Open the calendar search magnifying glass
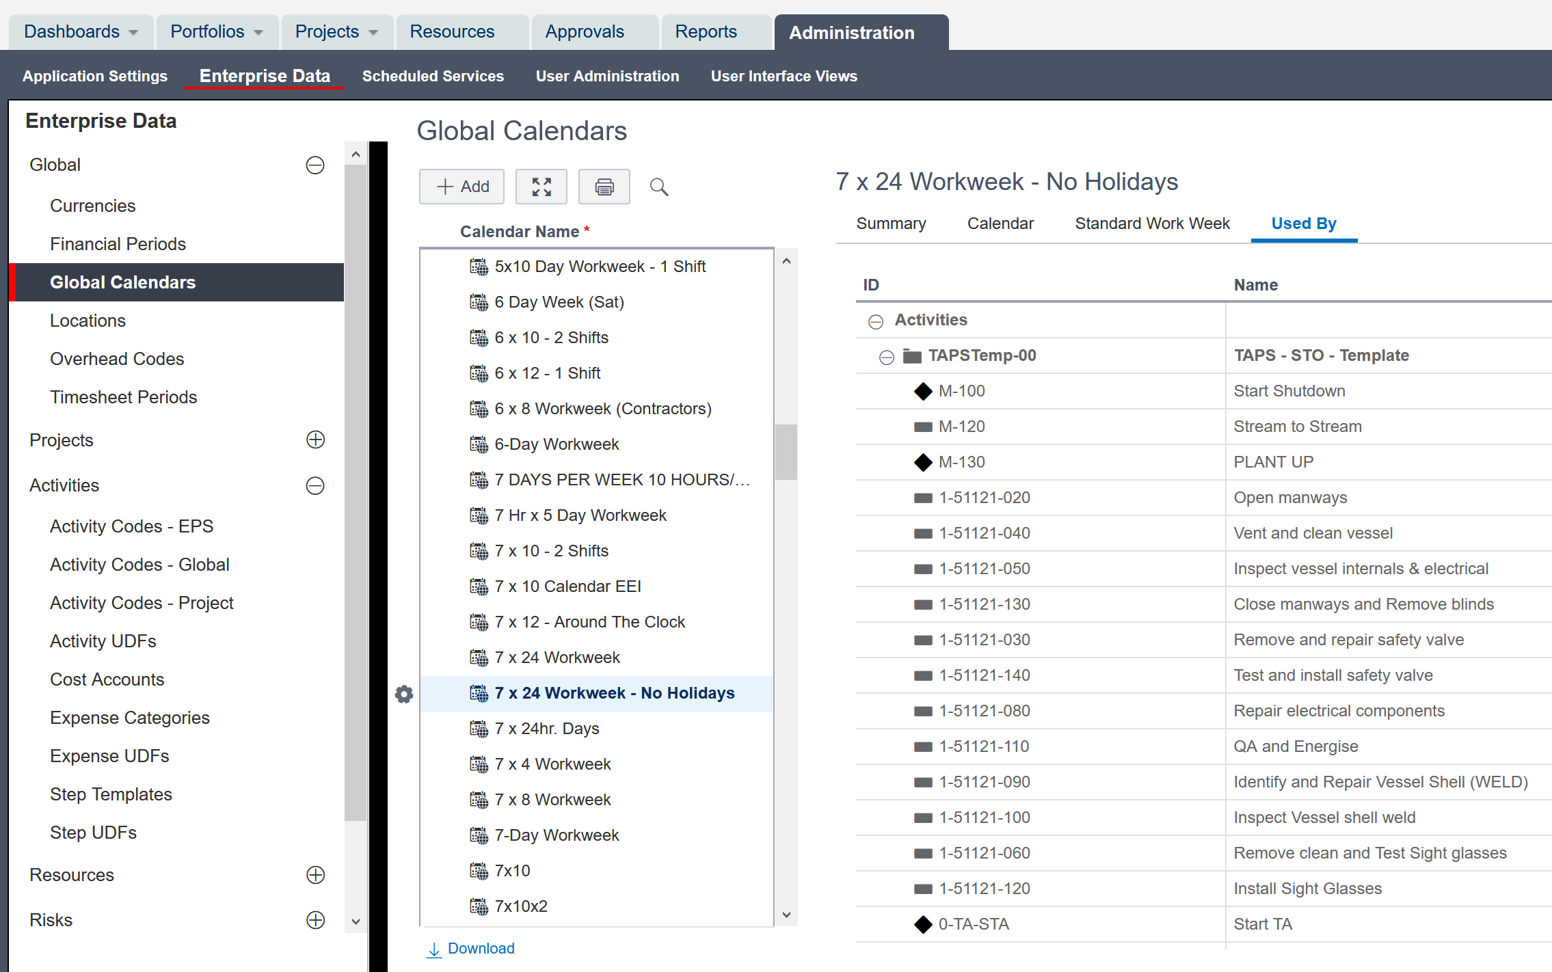 [x=658, y=186]
